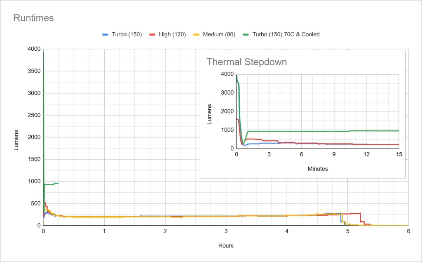This screenshot has height=262, width=422.
Task: Click the green line plateau in inset chart
Action: click(x=313, y=131)
